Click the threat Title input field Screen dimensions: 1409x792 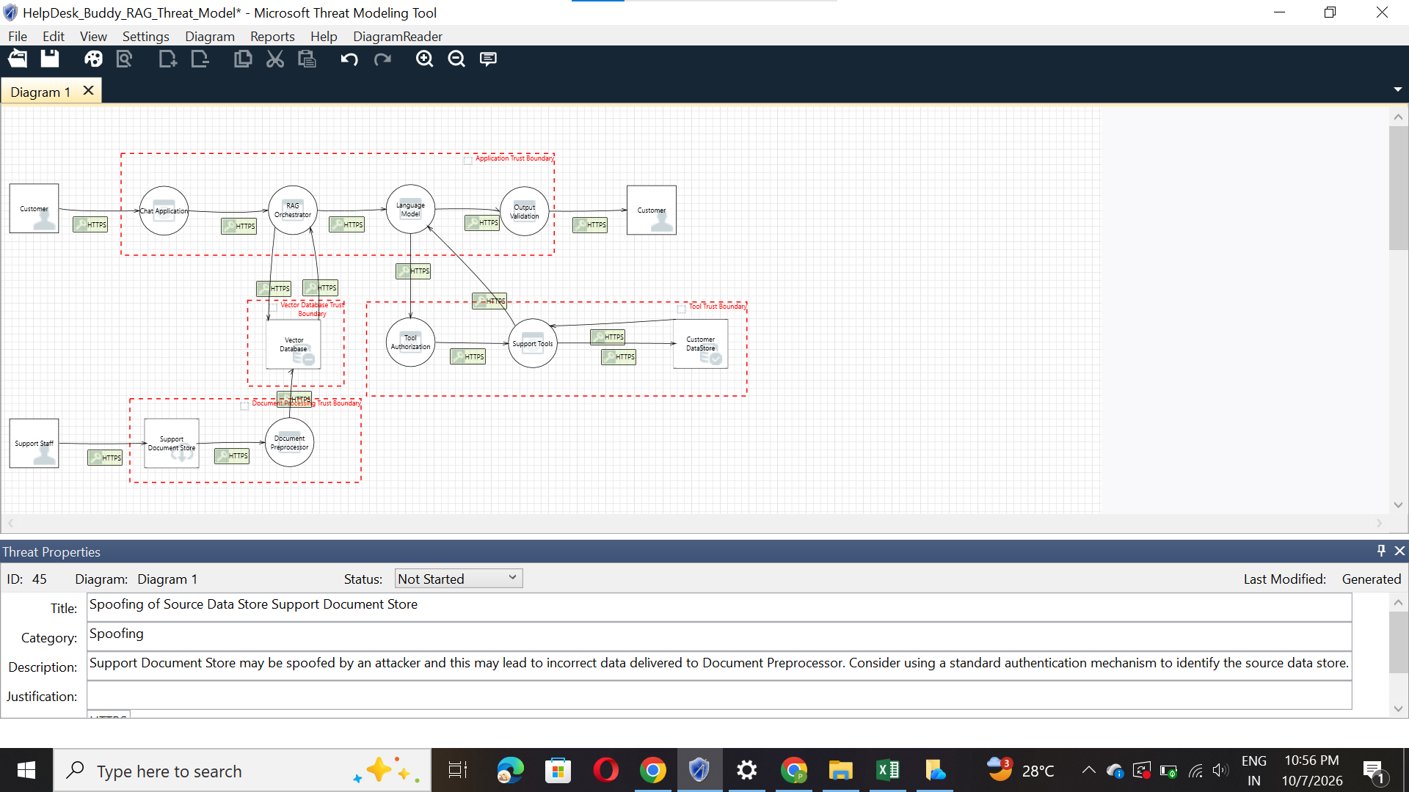coord(719,607)
